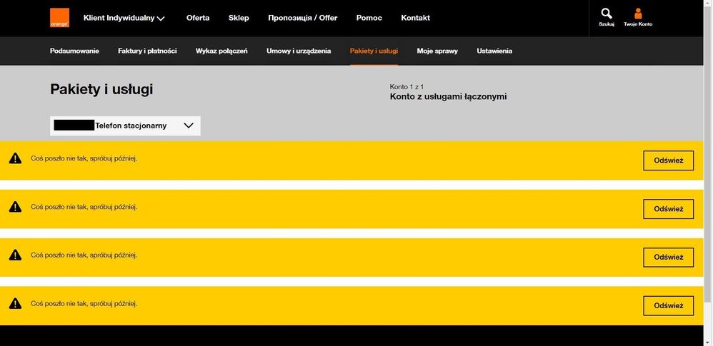Viewport: 713px width, 346px height.
Task: Open the Пропозиція / Offer menu item
Action: (303, 18)
